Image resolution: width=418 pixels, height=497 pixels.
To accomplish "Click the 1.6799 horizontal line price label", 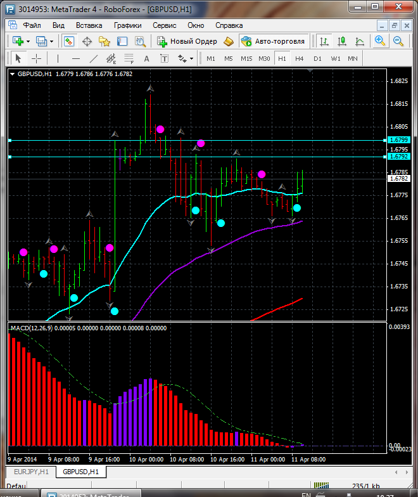I will [x=400, y=139].
